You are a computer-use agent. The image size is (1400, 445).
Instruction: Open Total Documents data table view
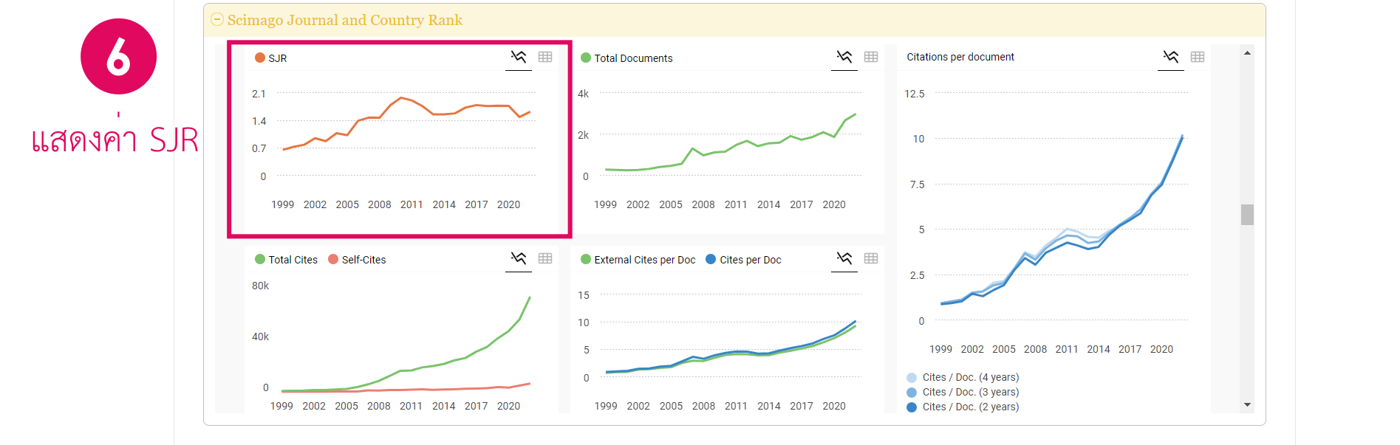(x=871, y=57)
